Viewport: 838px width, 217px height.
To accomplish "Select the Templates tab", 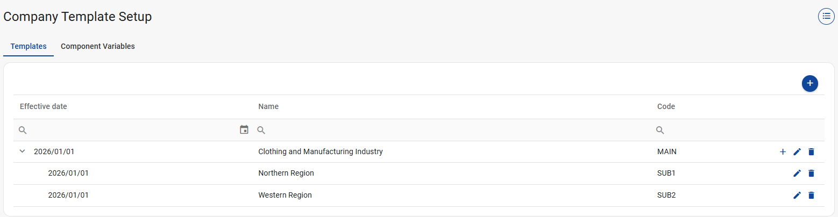I will click(29, 46).
